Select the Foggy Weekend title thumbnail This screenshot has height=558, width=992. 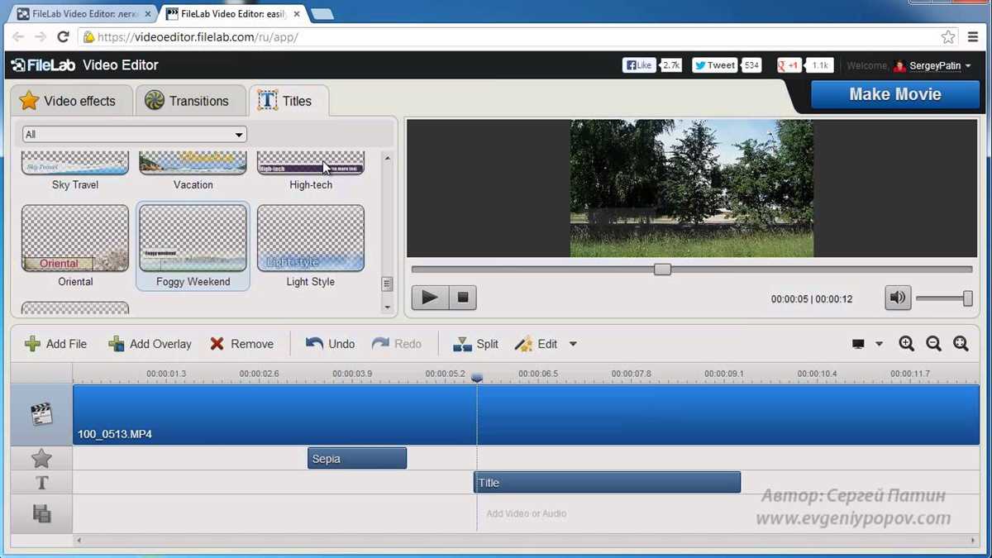coord(193,239)
